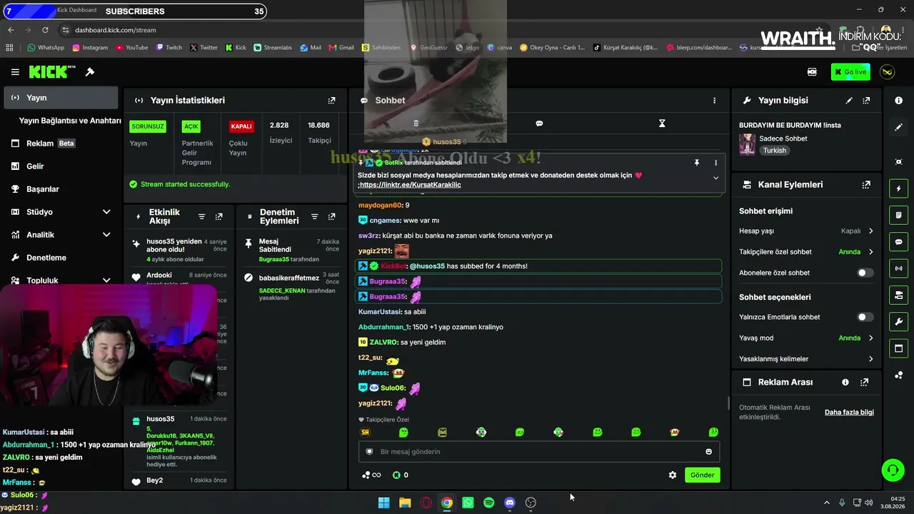Screen dimensions: 914x514
Task: Open chat settings gear next to Gönder
Action: (x=672, y=475)
